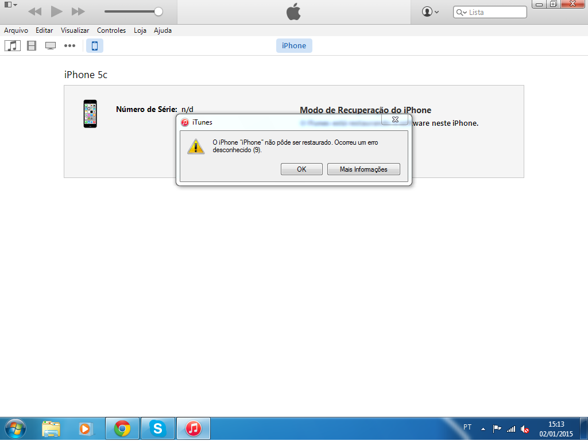Screen dimensions: 588x441
Task: Restore down the iTunes window
Action: (x=554, y=4)
